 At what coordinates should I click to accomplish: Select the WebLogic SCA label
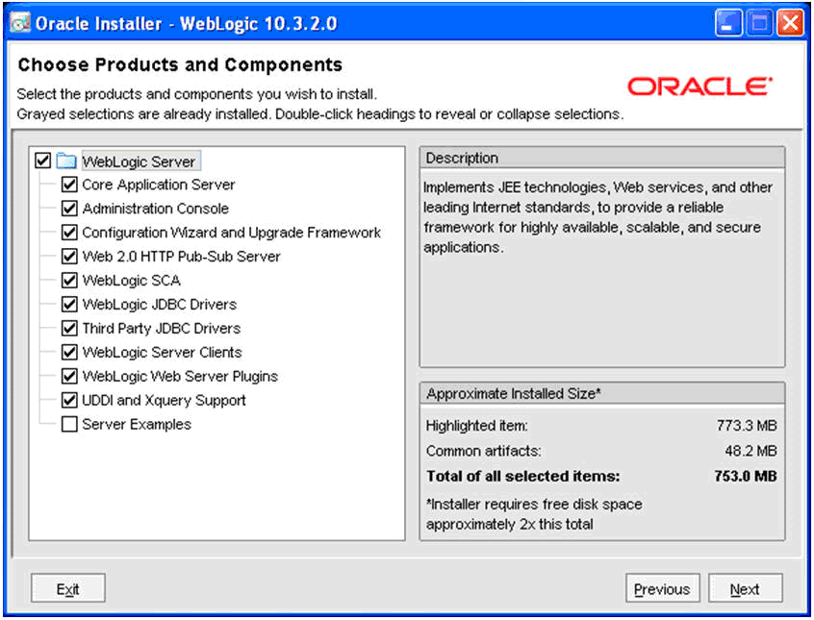(132, 280)
